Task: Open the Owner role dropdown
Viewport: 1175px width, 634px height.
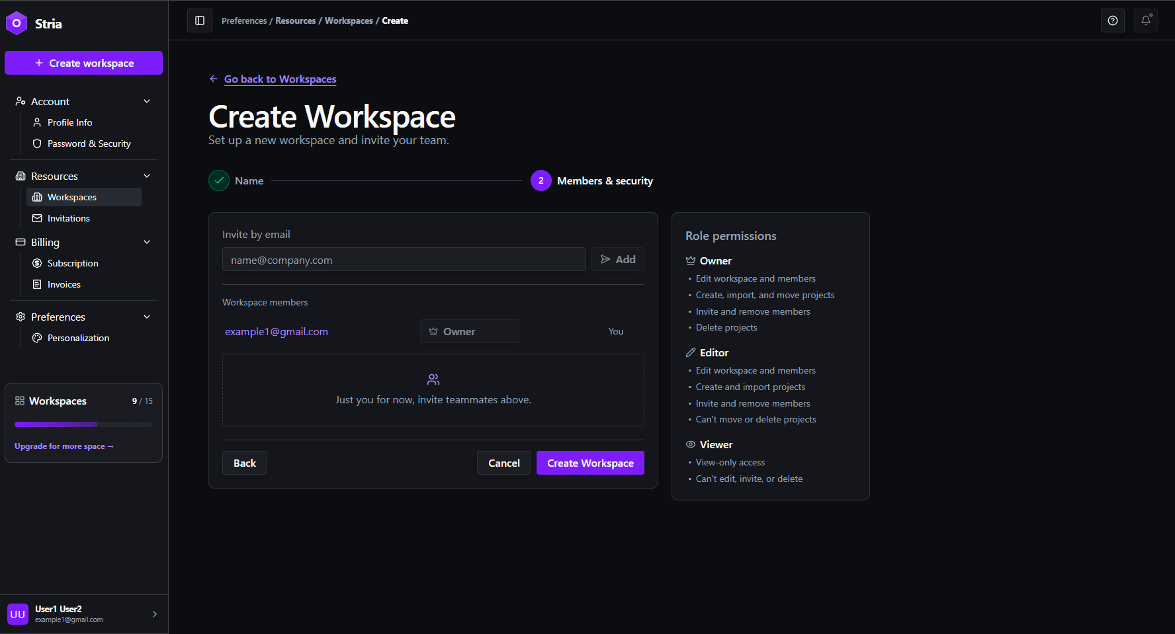Action: (x=470, y=331)
